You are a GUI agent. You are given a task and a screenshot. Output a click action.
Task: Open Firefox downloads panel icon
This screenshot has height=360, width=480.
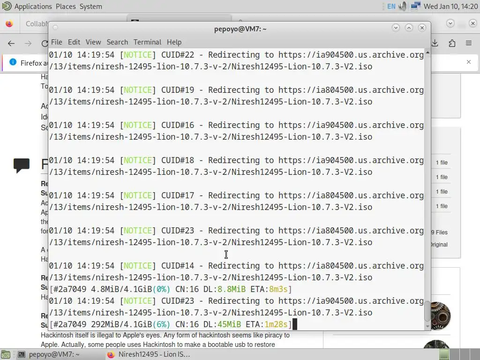435,43
